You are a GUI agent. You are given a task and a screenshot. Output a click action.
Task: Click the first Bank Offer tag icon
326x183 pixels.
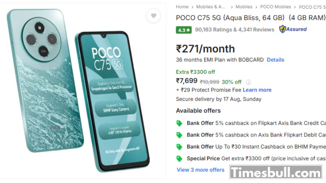point(179,123)
